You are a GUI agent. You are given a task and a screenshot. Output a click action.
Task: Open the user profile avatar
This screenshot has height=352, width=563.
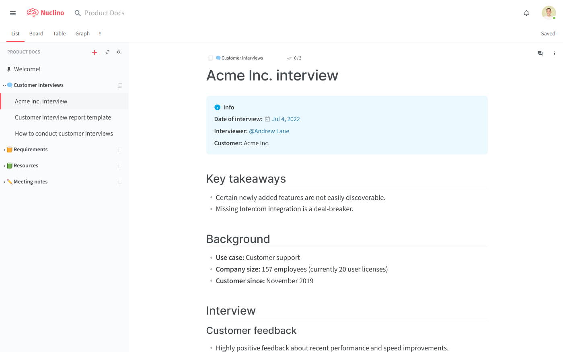click(x=549, y=13)
